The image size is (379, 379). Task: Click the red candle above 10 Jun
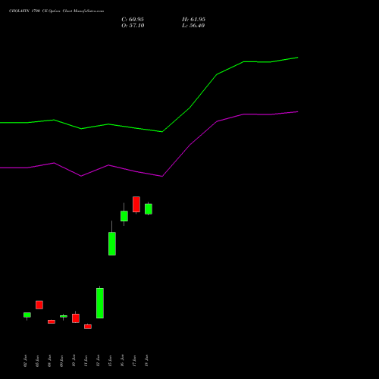coord(76,318)
